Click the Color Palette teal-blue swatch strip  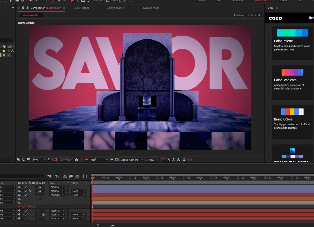pos(292,33)
